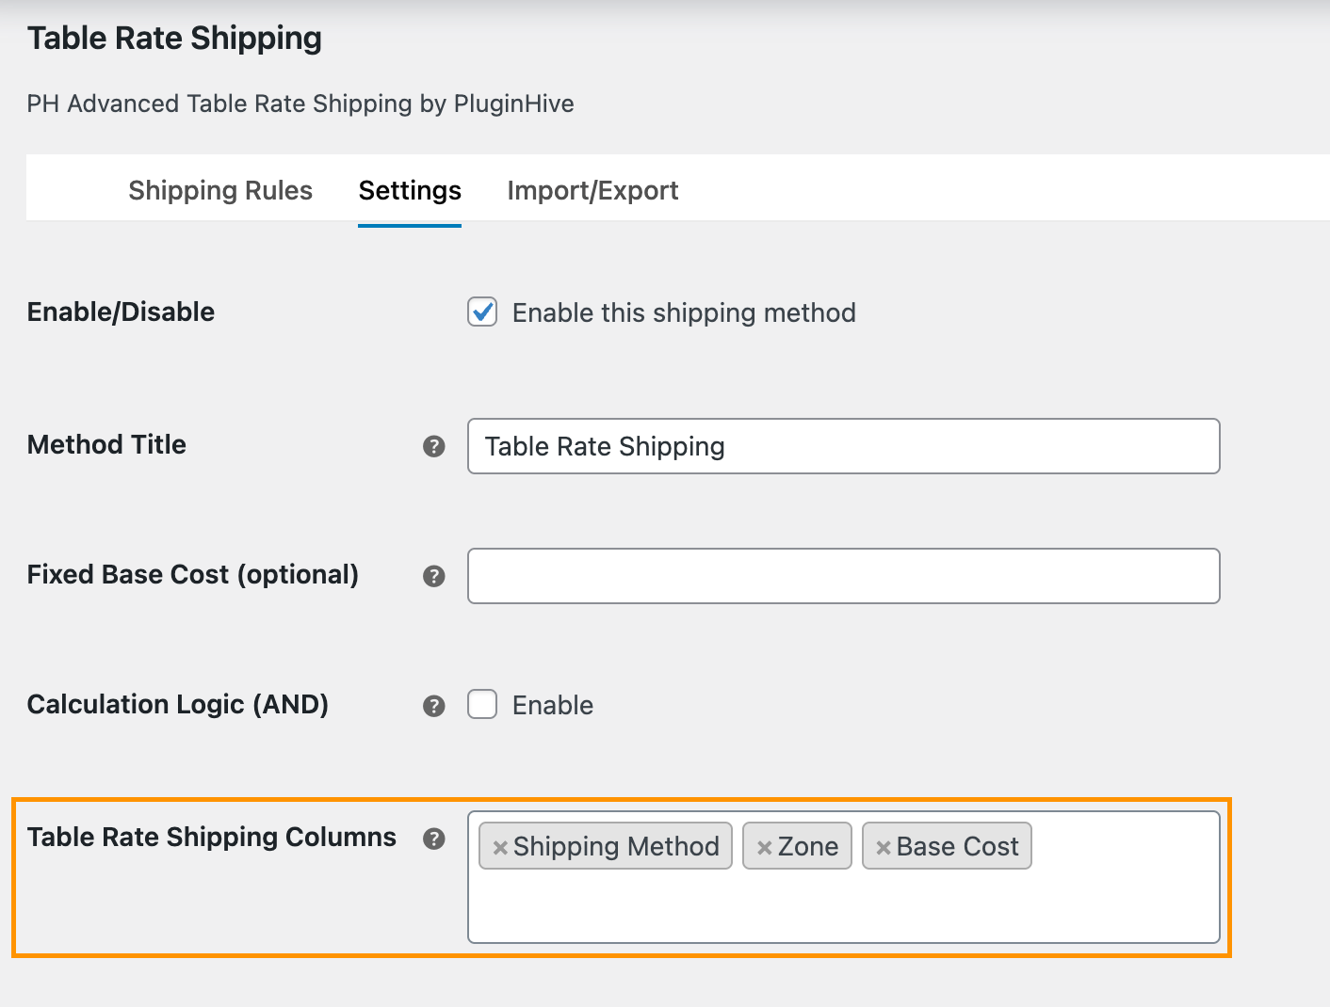Click the Base Cost tag text

click(957, 846)
